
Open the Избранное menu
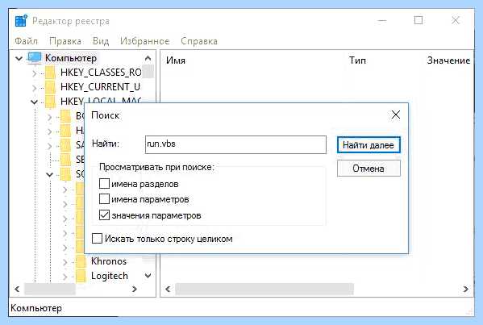145,41
